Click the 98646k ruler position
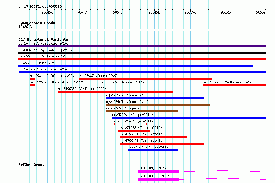The image size is (275, 183). (x=47, y=12)
